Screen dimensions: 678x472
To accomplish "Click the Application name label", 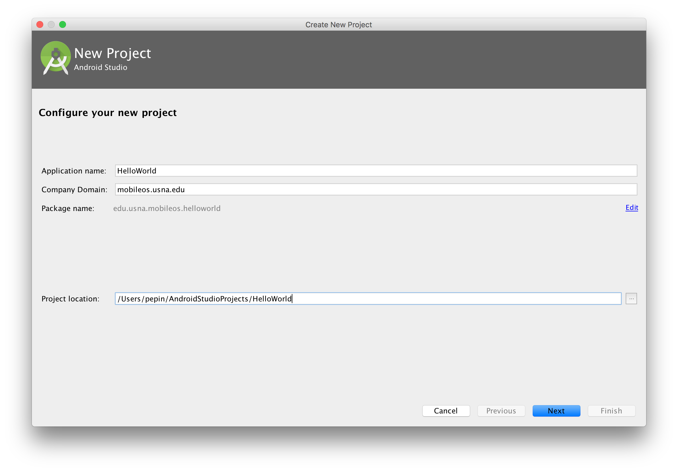I will (x=74, y=171).
